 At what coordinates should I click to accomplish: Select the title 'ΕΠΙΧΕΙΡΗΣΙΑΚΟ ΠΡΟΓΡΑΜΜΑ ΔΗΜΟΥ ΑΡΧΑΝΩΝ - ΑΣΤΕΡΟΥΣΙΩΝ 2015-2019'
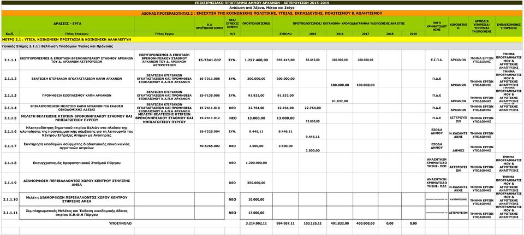[x=261, y=2]
